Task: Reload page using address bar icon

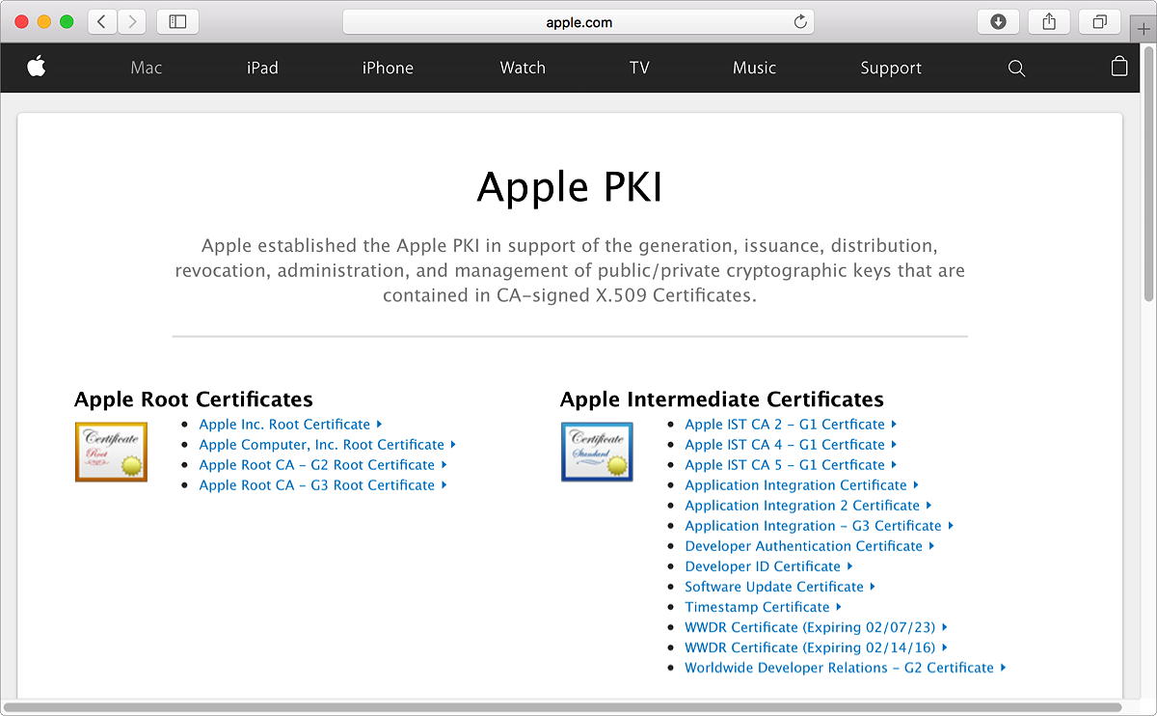Action: click(x=800, y=22)
